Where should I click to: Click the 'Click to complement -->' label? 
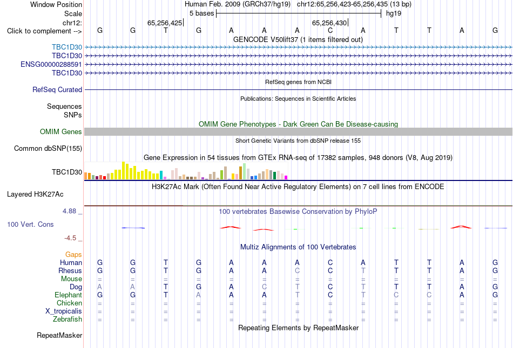pyautogui.click(x=44, y=31)
